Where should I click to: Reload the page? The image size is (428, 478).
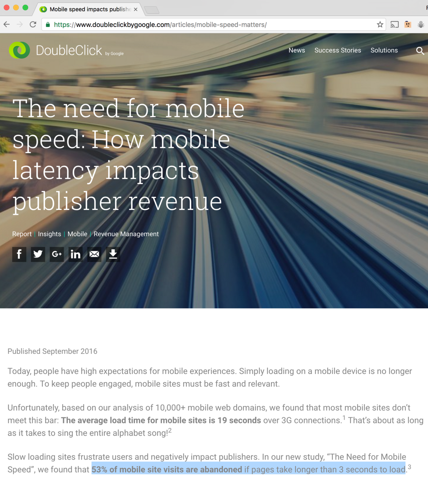point(33,24)
